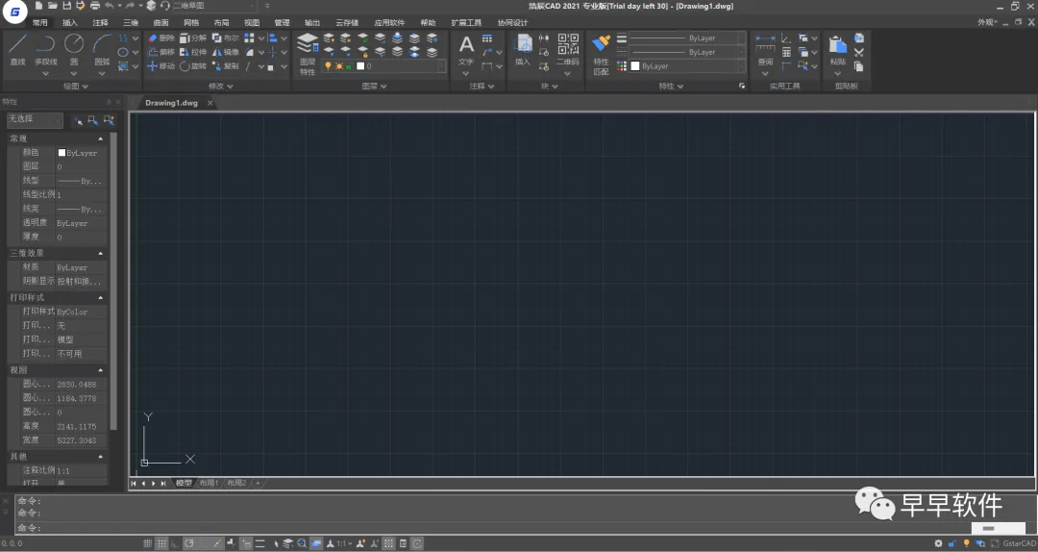Click the 删除 erase button
The height and width of the screenshot is (552, 1038).
(161, 38)
